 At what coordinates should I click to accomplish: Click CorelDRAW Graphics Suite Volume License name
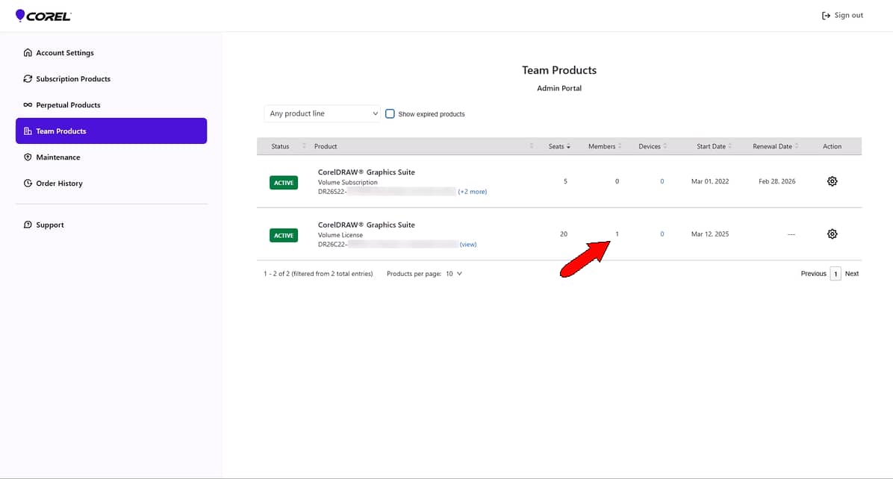[366, 225]
